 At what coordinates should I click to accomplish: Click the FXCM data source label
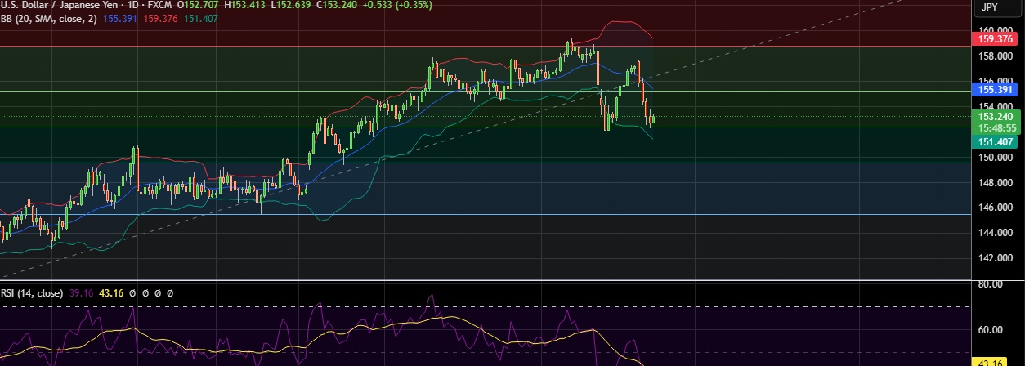click(159, 4)
